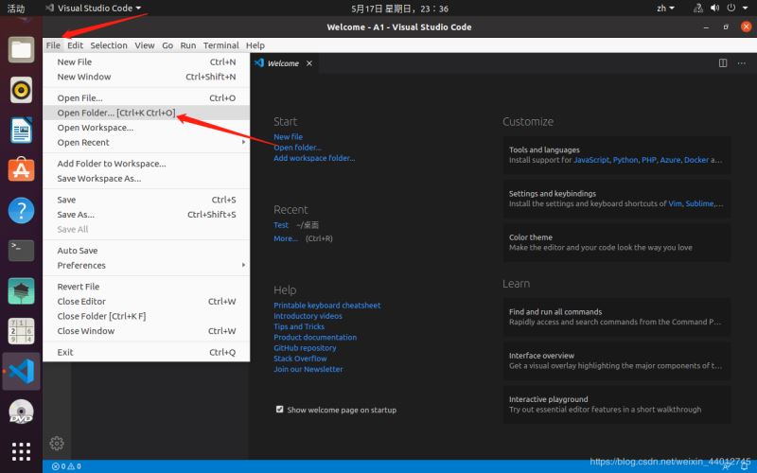Click the split editor icon

click(723, 63)
